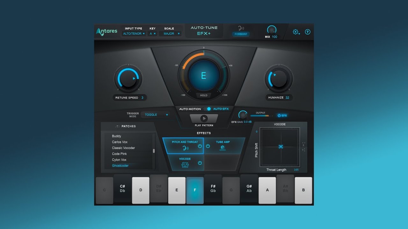Open the settings gear menu

[x=295, y=32]
